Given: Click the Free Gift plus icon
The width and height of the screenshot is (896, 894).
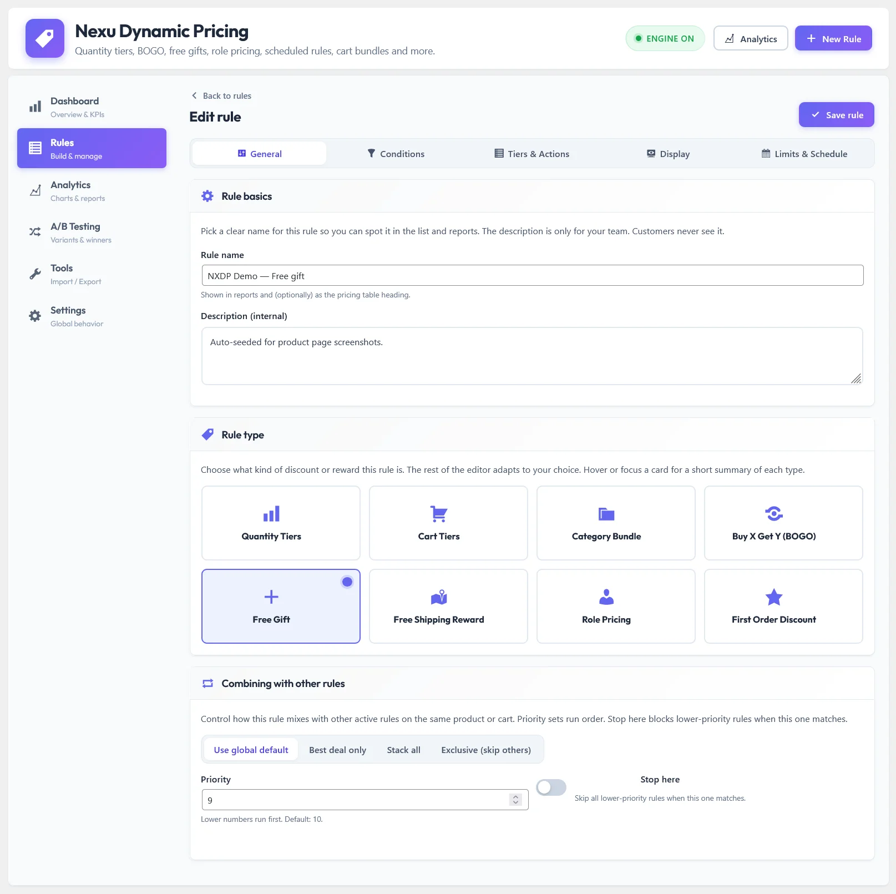Looking at the screenshot, I should tap(271, 597).
